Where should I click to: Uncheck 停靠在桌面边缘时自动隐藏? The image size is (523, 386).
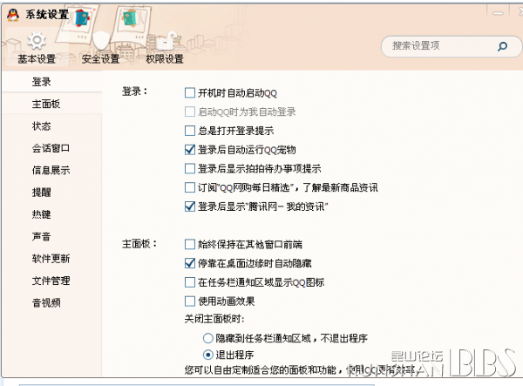tap(190, 263)
